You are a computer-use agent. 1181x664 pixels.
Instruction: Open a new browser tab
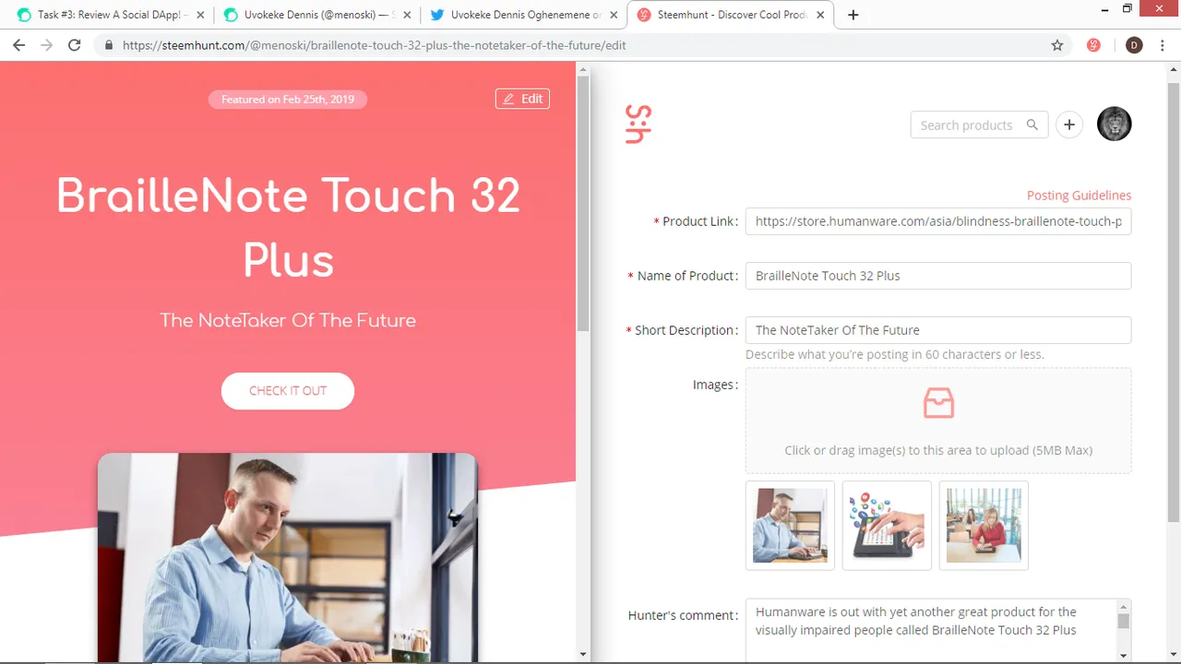(853, 15)
